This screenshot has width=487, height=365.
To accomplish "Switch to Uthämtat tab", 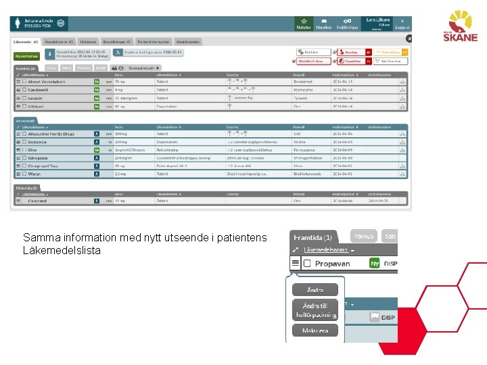I will point(88,42).
